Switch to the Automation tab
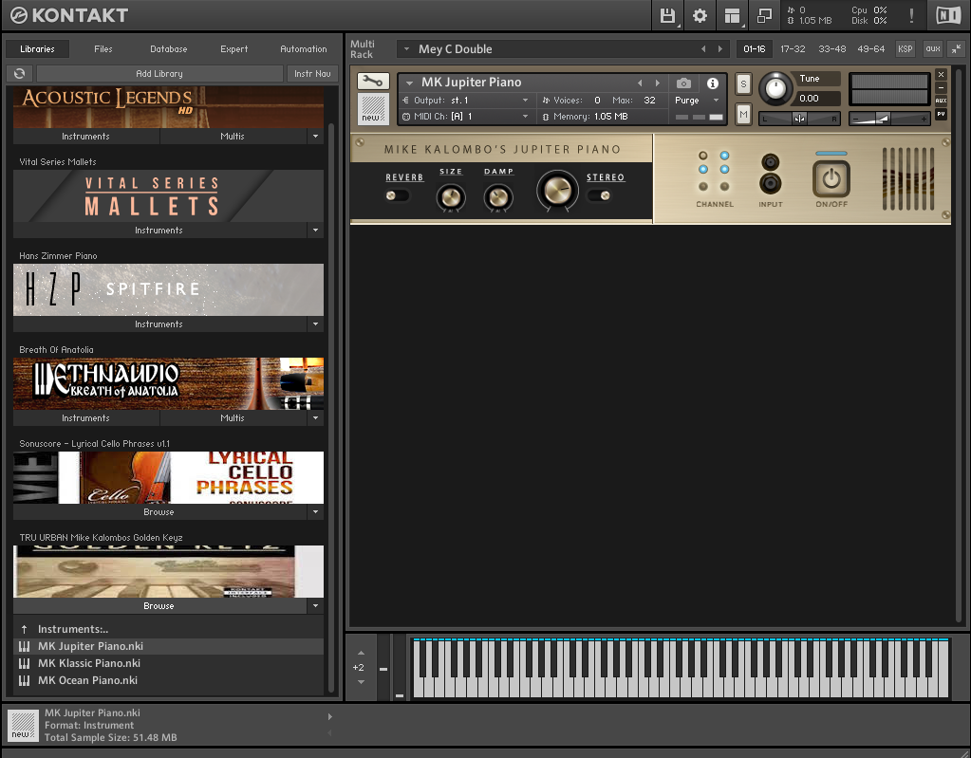Image resolution: width=971 pixels, height=758 pixels. (304, 49)
